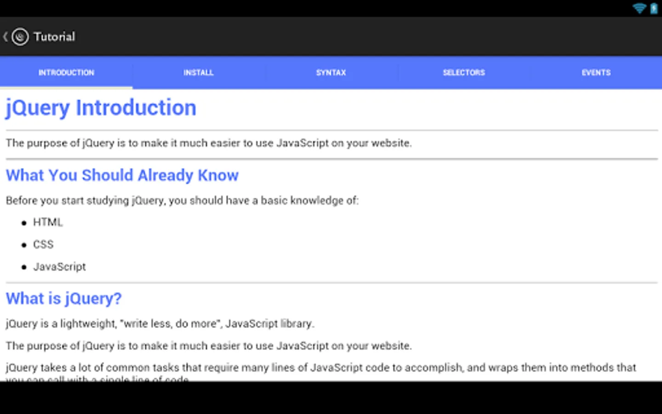Image resolution: width=662 pixels, height=414 pixels.
Task: Tap the purpose sentence under What is jQuery?
Action: pos(209,346)
